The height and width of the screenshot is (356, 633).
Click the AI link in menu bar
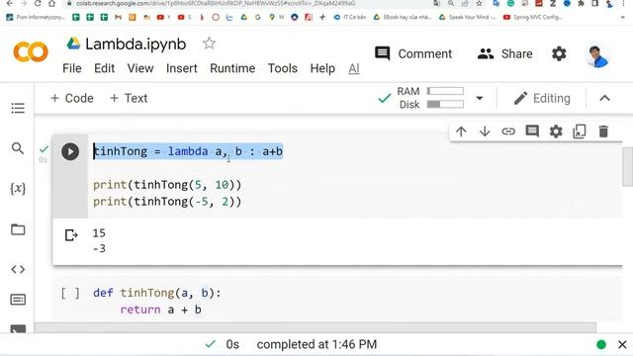tap(354, 68)
